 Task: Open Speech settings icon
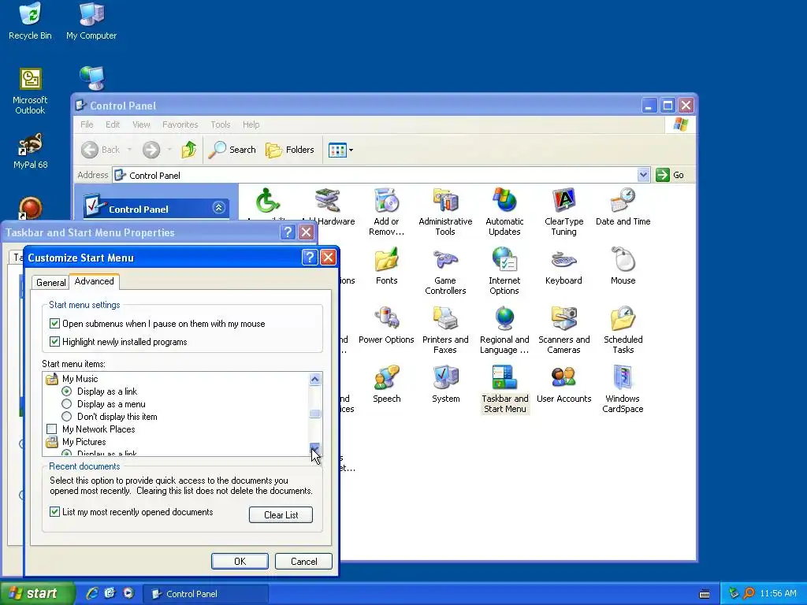386,384
